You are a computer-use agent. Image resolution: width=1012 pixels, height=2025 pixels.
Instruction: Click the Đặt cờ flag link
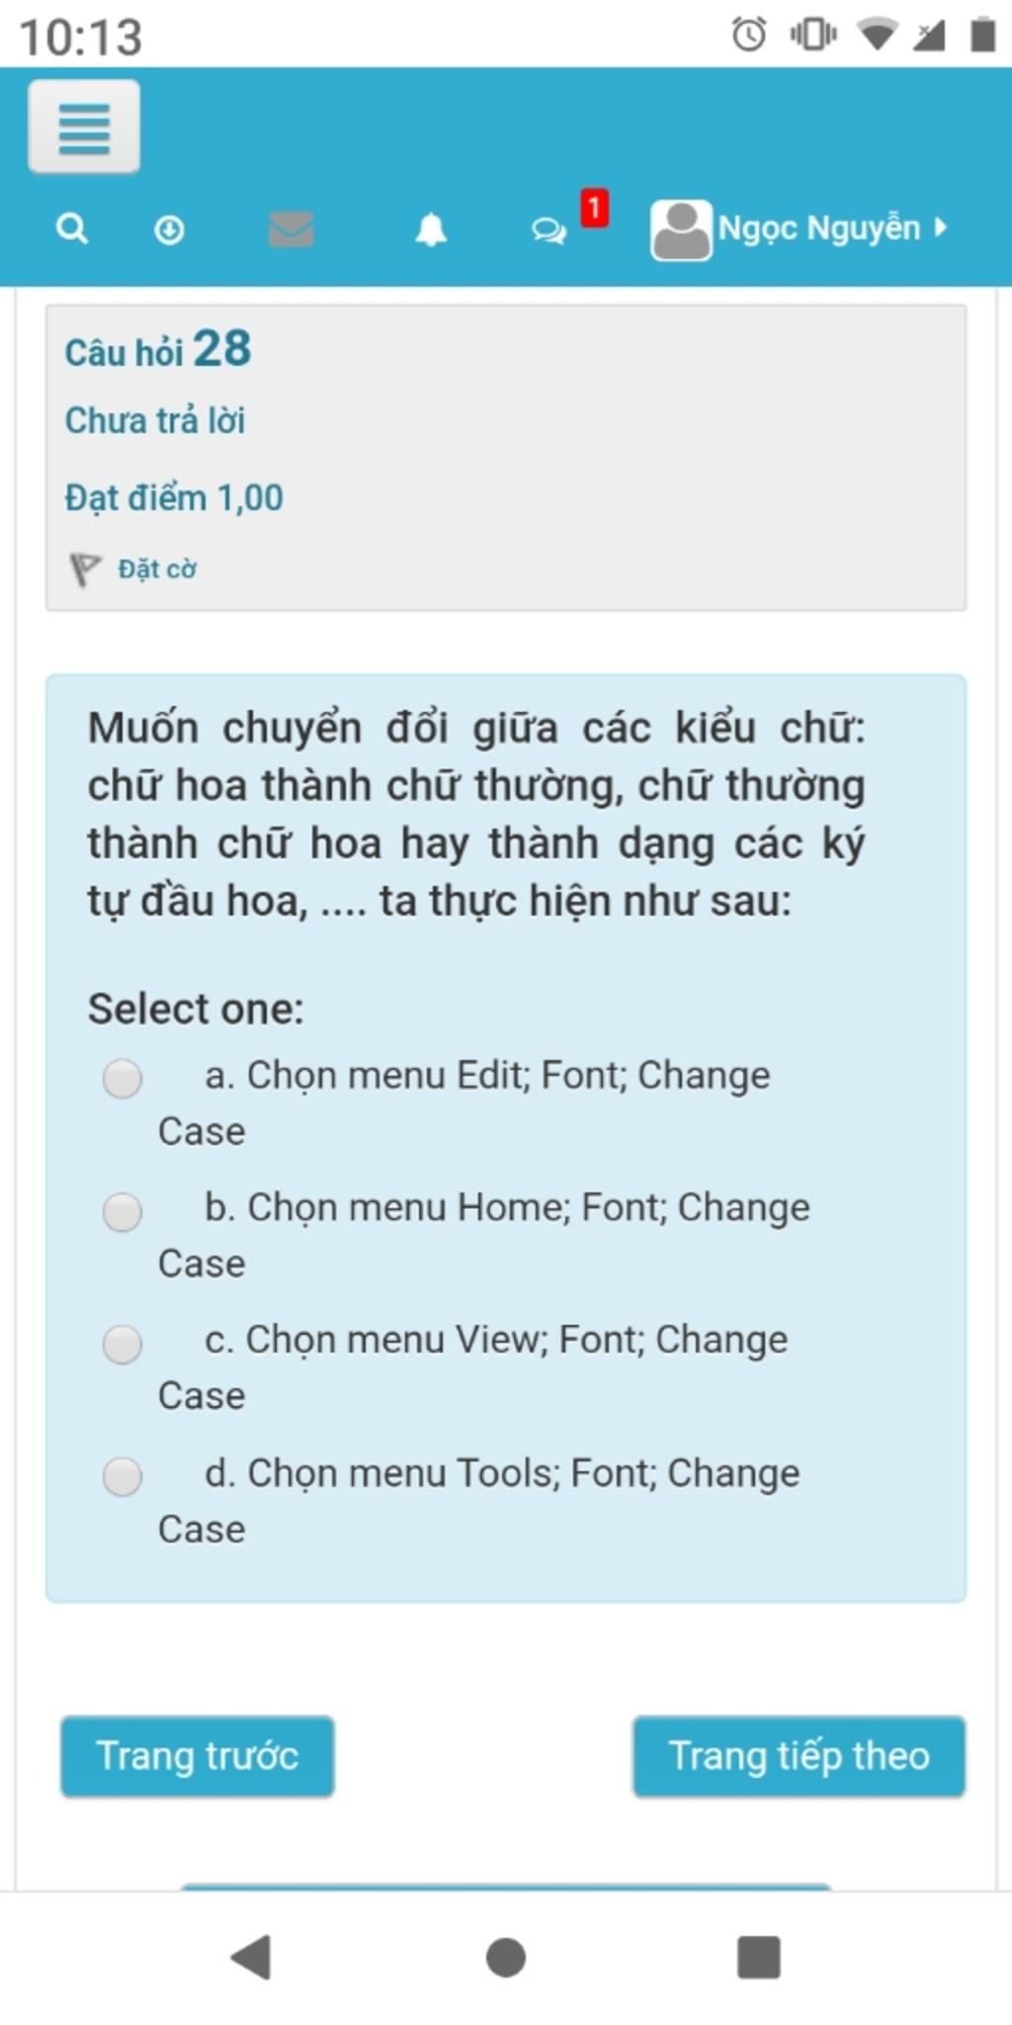coord(157,570)
